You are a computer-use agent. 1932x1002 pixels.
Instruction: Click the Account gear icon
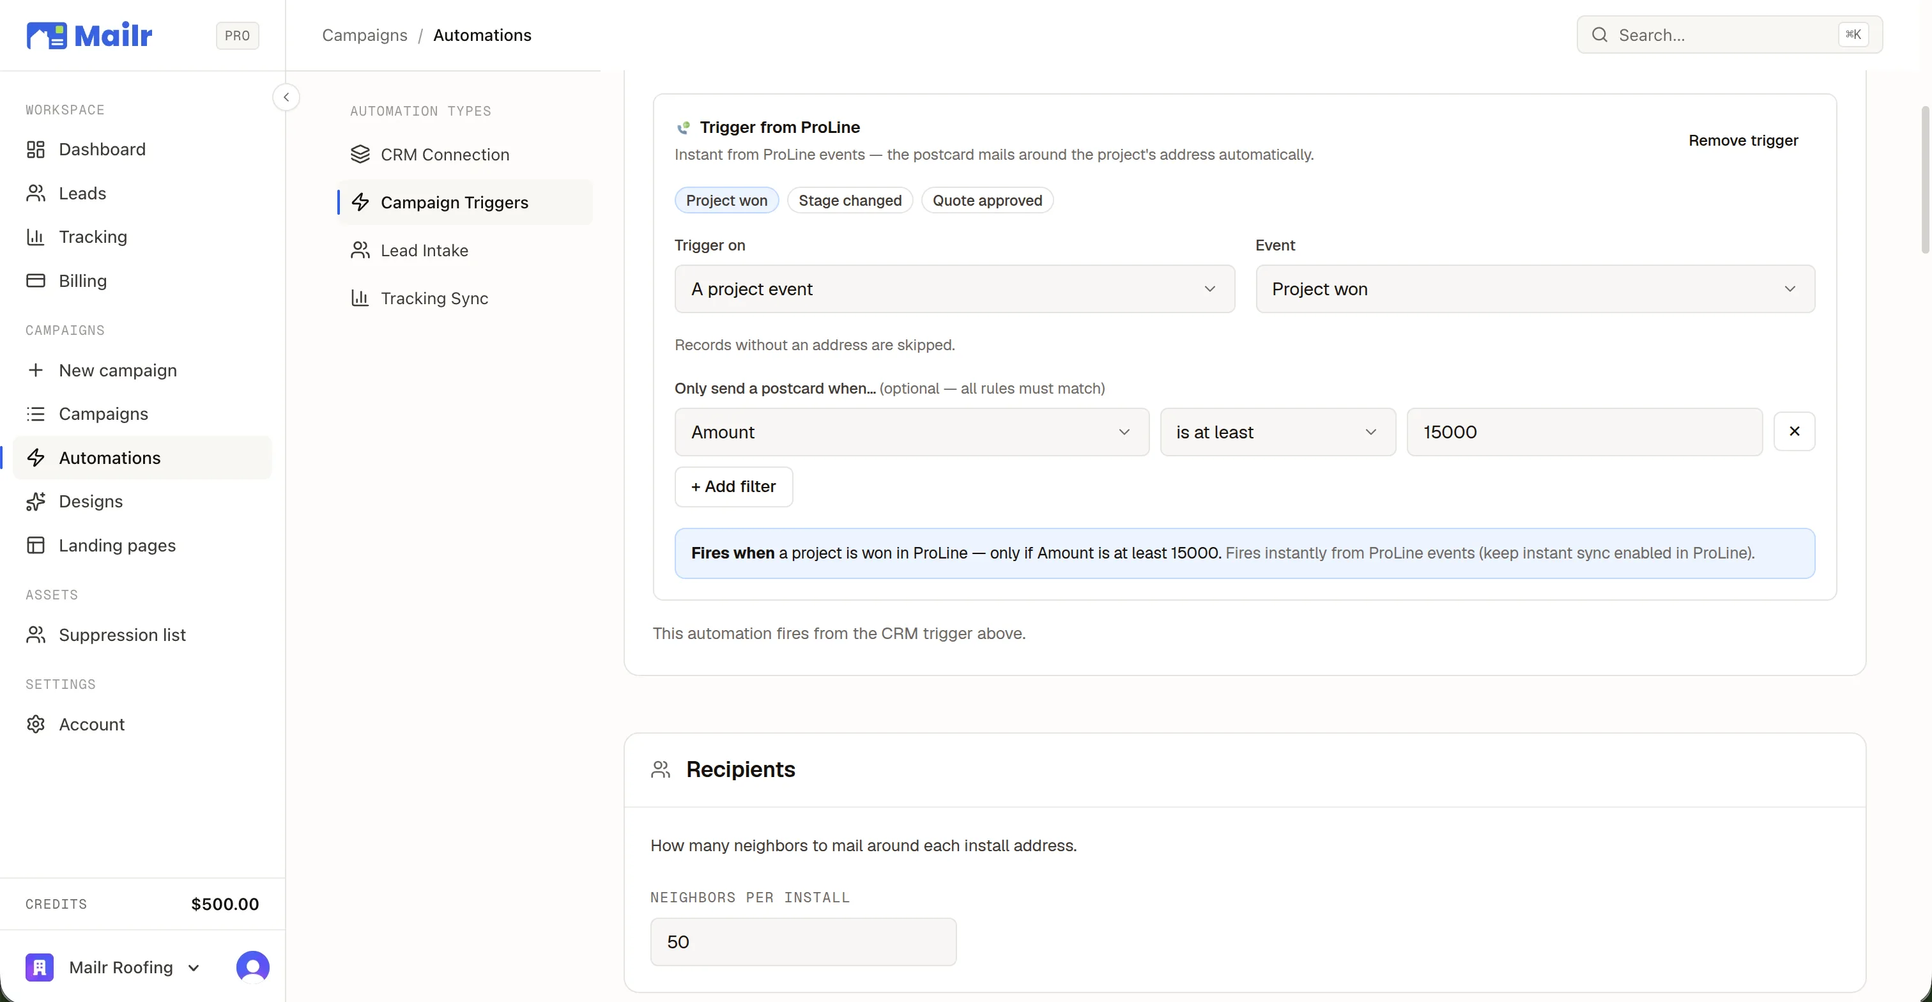35,725
